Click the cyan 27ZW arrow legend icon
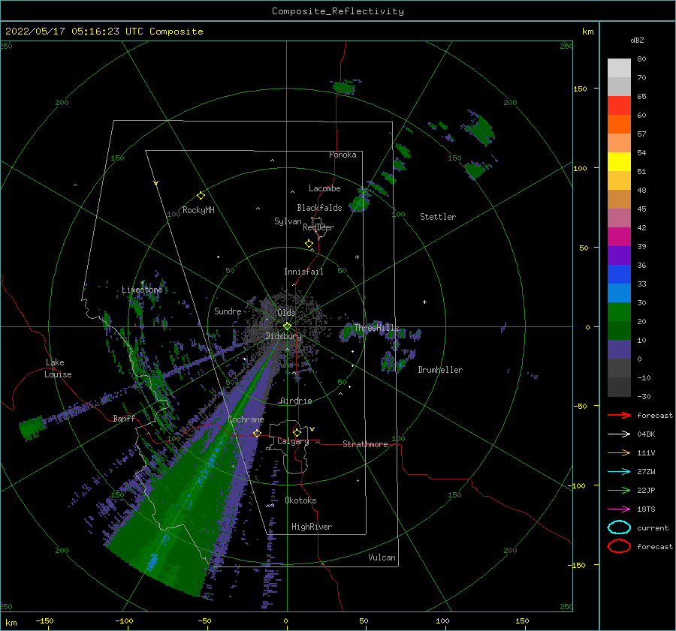The width and height of the screenshot is (676, 631). (x=619, y=472)
